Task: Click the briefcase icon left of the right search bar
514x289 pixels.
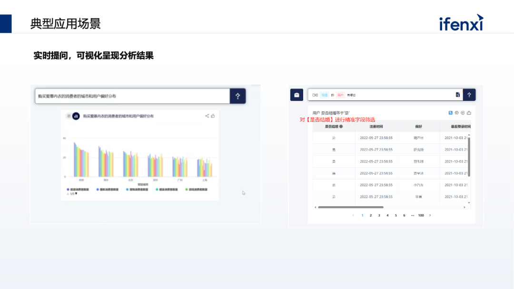Action: pyautogui.click(x=297, y=95)
